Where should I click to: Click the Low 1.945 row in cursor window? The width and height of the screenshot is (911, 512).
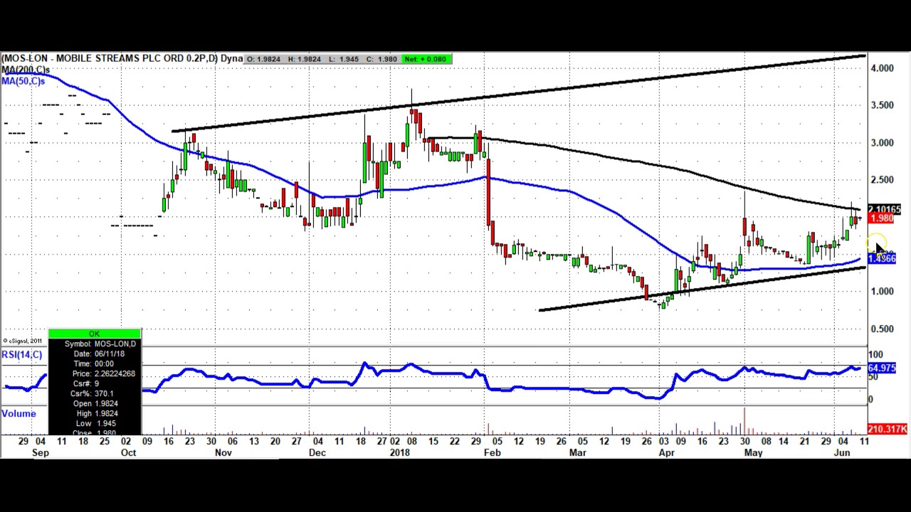[x=96, y=424]
